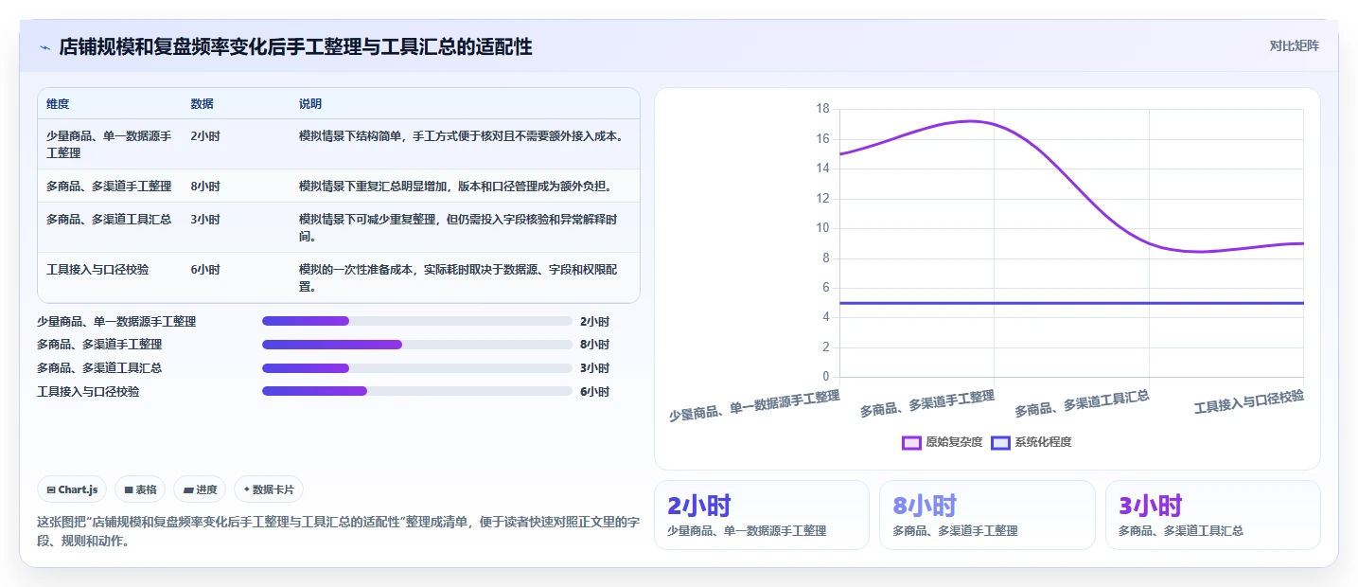
Task: Open the 2小时 data card
Action: (762, 515)
